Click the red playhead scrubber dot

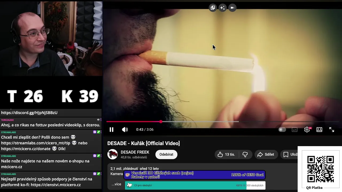click(x=161, y=122)
